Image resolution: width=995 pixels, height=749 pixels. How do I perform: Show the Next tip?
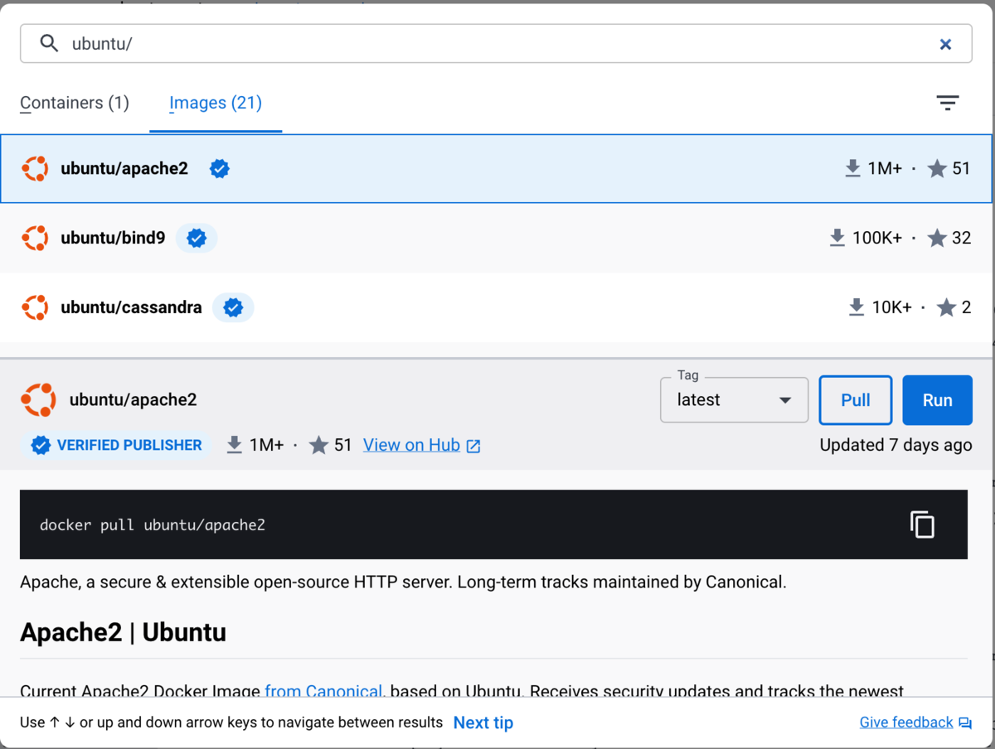coord(483,723)
